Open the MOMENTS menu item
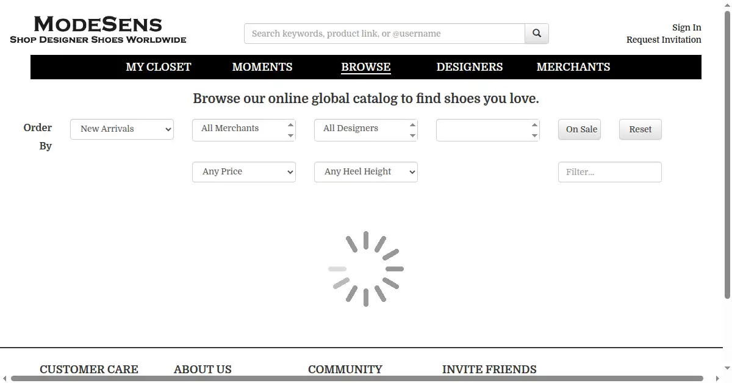732x383 pixels. point(262,67)
